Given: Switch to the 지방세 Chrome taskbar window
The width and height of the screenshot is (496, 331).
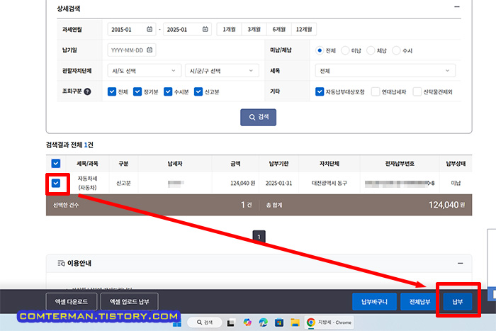Looking at the screenshot, I should point(329,322).
